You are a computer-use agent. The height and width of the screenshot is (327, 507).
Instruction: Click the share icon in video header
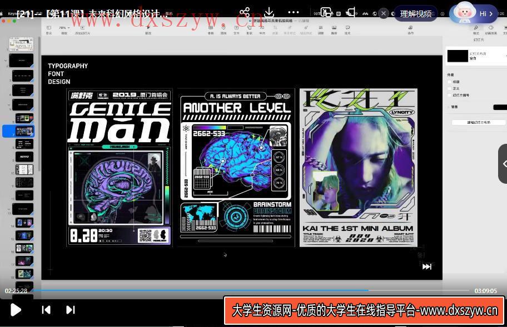click(245, 13)
